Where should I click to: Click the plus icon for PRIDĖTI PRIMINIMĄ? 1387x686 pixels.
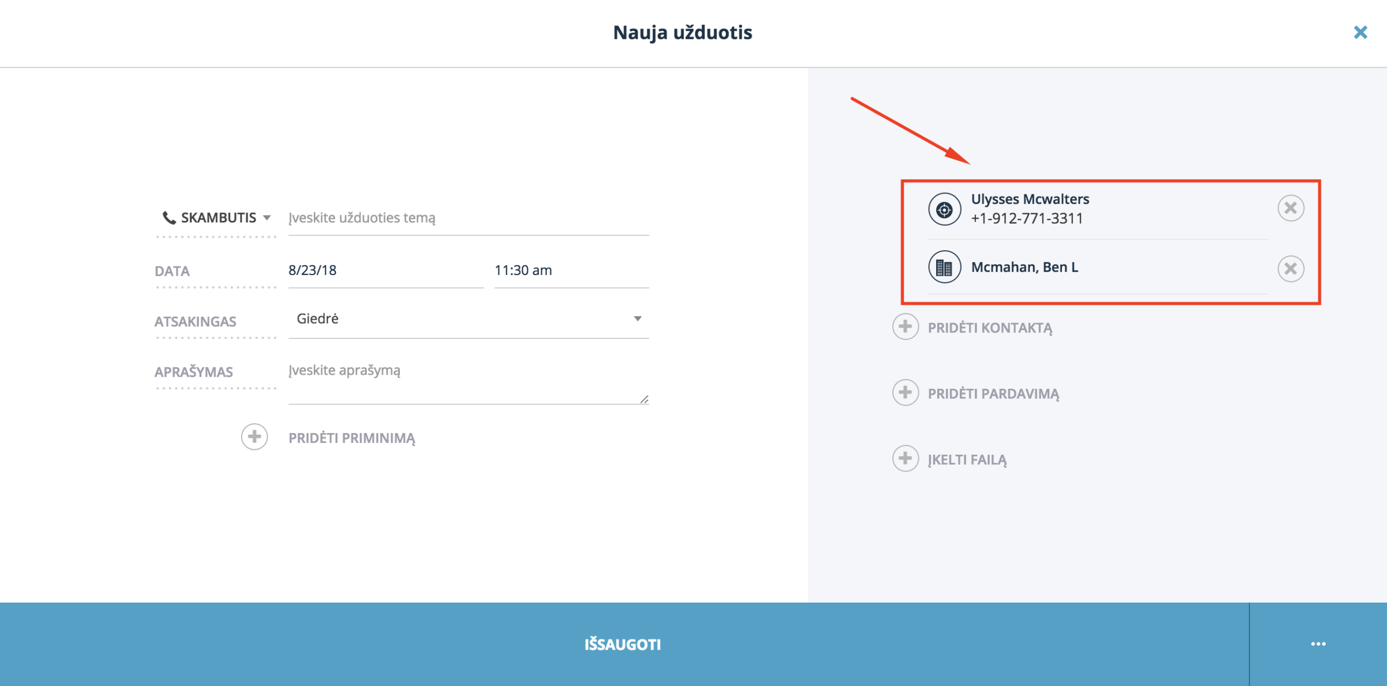(254, 437)
